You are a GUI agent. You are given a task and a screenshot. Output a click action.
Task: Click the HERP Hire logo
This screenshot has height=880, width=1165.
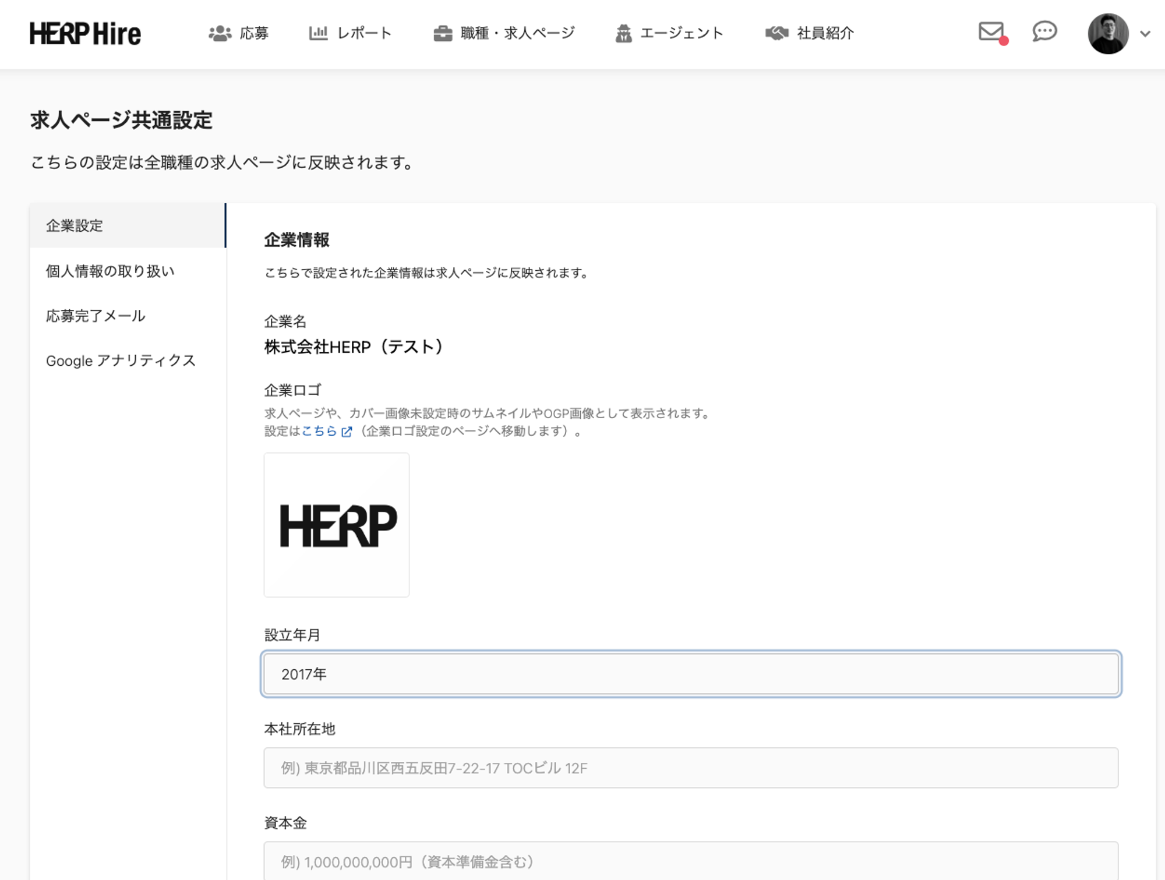click(85, 34)
